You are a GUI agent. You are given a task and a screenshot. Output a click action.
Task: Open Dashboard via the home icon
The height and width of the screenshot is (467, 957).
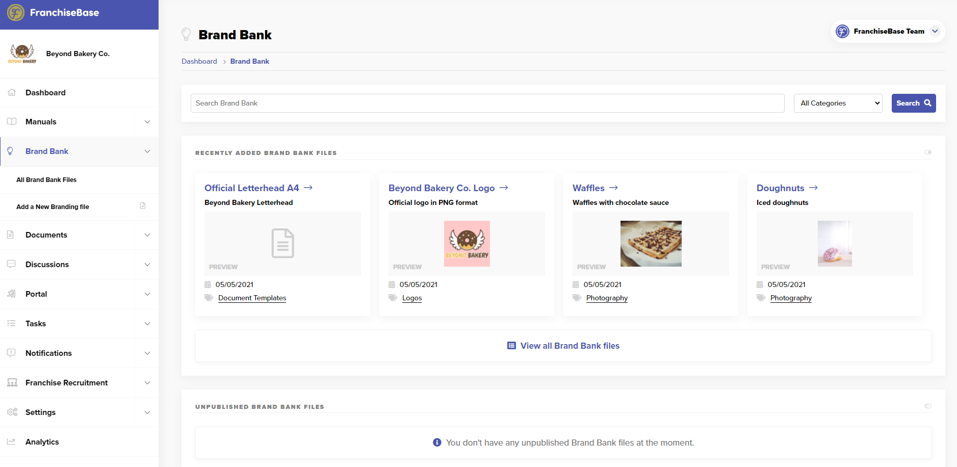tap(12, 93)
